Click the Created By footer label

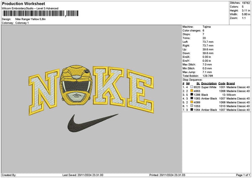[9, 175]
